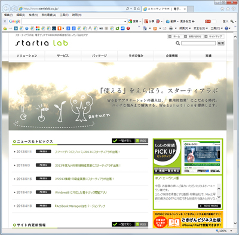Click the printer icon in the command bar

pyautogui.click(x=171, y=28)
